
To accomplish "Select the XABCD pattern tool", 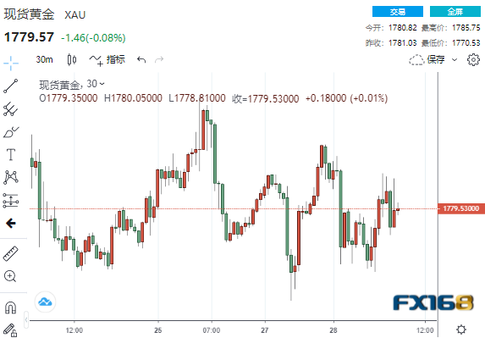I will pyautogui.click(x=11, y=177).
